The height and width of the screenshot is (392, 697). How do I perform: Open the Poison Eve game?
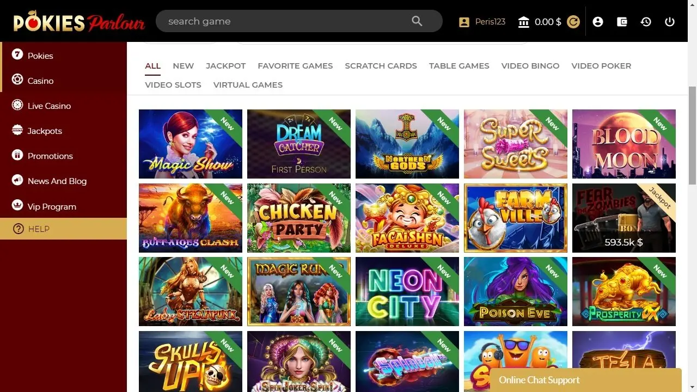516,291
